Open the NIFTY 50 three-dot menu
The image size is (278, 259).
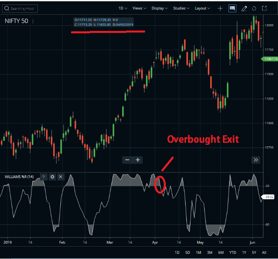[x=33, y=21]
